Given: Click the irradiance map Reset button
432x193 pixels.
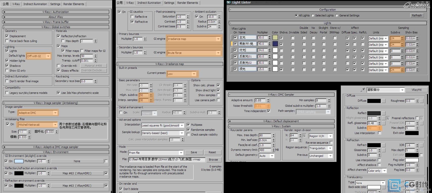Looking at the screenshot, I should (x=212, y=153).
